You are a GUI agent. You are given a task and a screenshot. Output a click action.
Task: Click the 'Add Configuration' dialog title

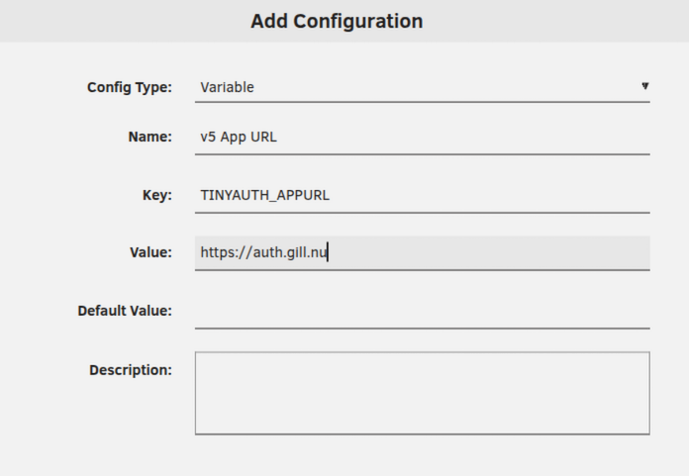pos(337,21)
